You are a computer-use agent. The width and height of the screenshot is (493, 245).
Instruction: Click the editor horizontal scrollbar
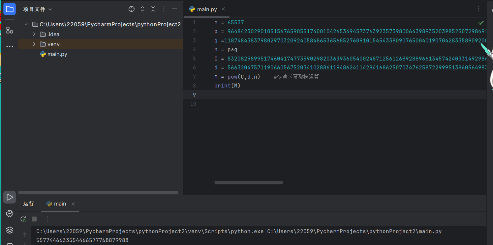pos(248,183)
